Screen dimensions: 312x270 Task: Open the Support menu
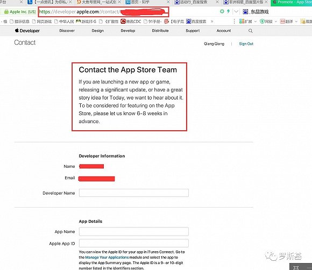[x=193, y=31]
